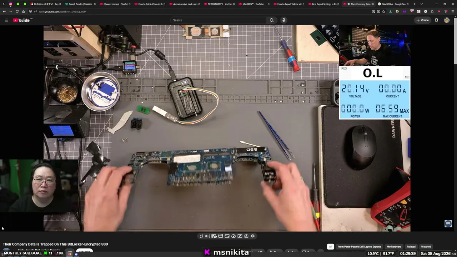Click the browser address bar URL

pos(62,11)
